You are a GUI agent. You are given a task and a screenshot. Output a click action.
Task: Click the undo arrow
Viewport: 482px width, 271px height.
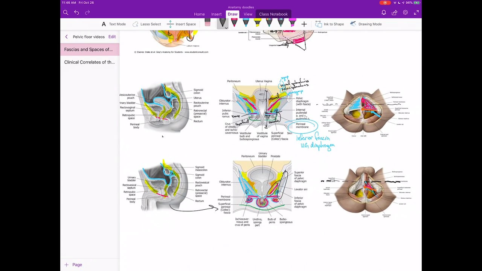click(76, 13)
